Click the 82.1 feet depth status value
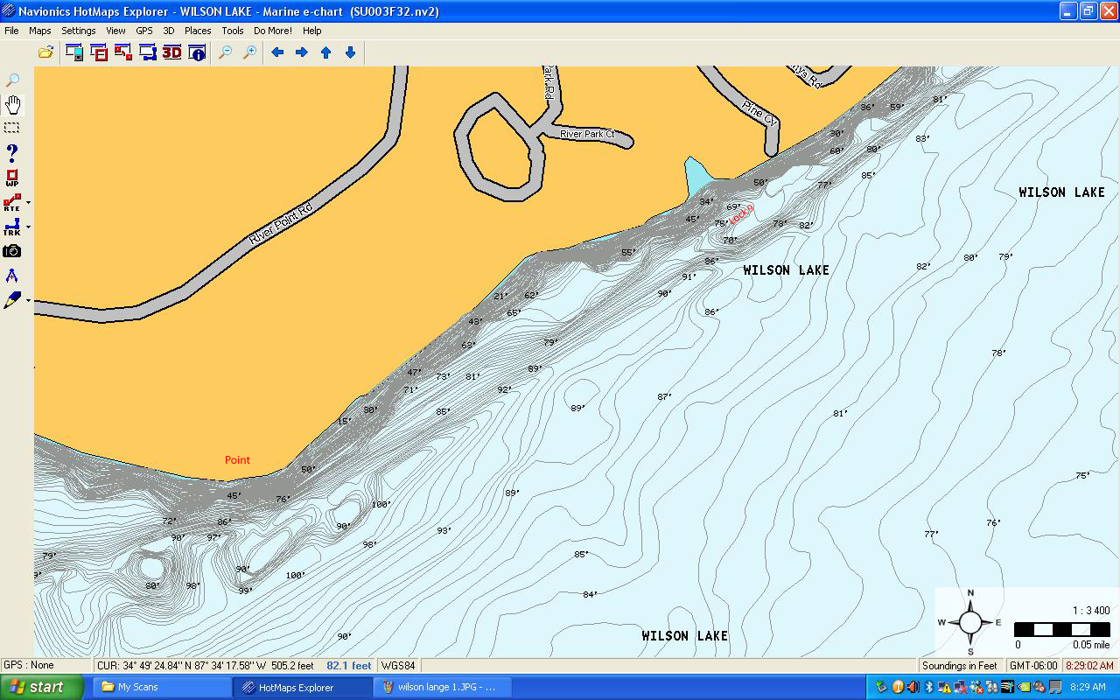 (x=348, y=666)
